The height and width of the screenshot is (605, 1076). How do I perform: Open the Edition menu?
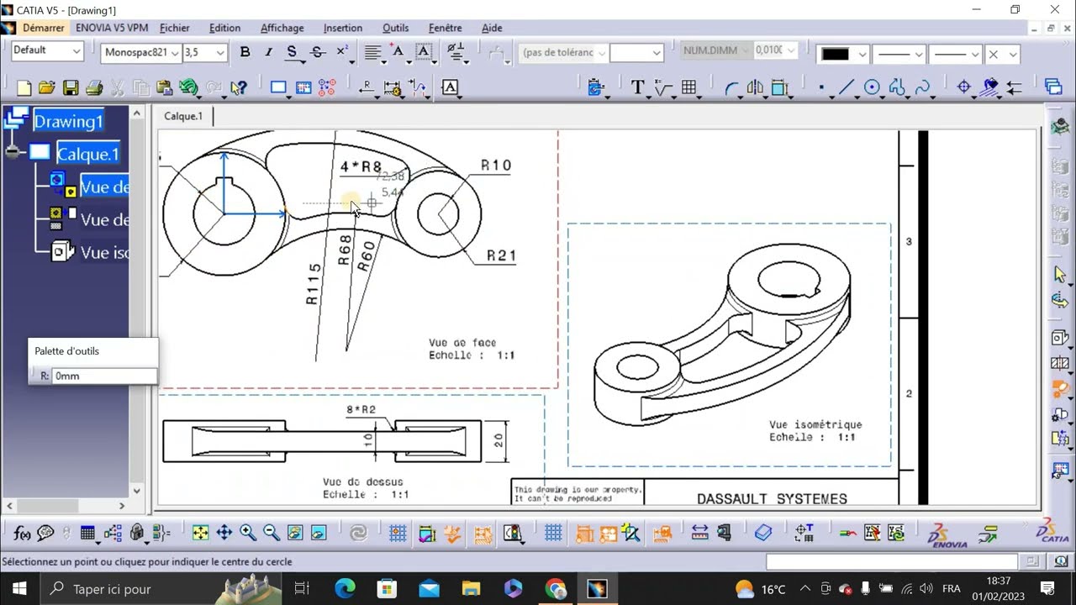(224, 28)
